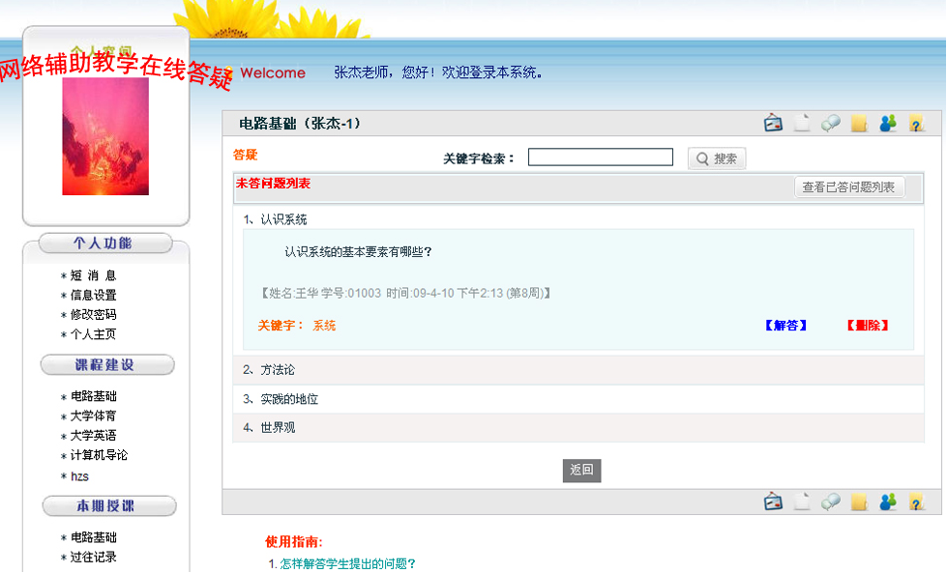Image resolution: width=947 pixels, height=573 pixels.
Task: Click the red 【删除】 delete link
Action: tap(867, 326)
